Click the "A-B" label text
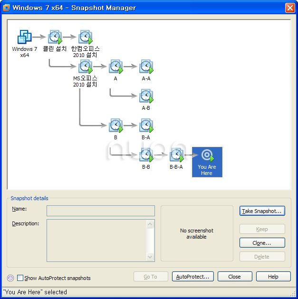Image resolution: width=298 pixels, height=299 pixels. (x=146, y=108)
